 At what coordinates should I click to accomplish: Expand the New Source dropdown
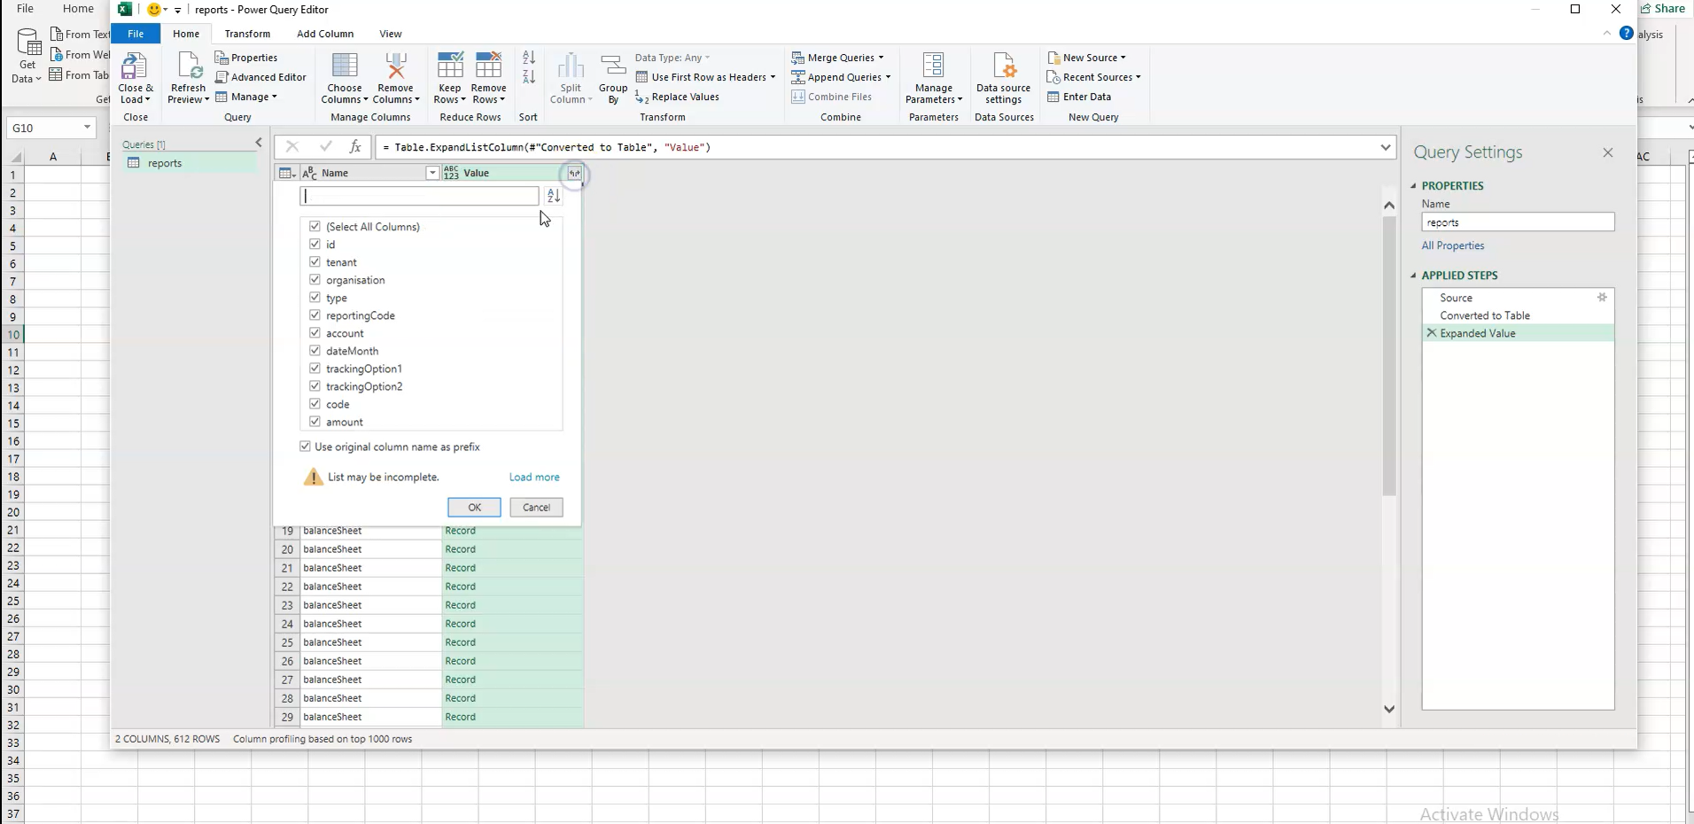(x=1088, y=57)
